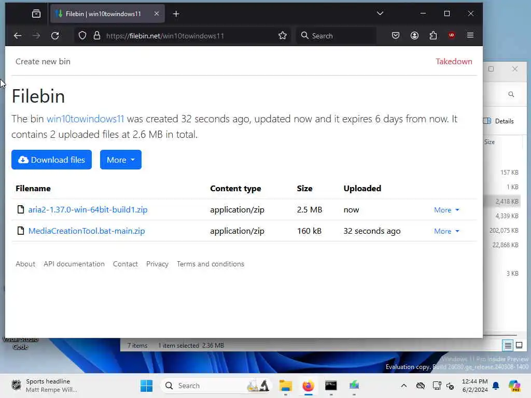Open the Firefox account icon
Viewport: 531px width, 398px height.
pos(414,35)
